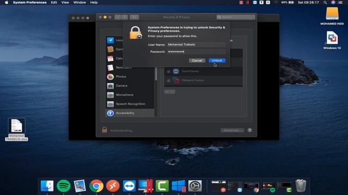Open System Preferences from the Dock

pos(195,186)
